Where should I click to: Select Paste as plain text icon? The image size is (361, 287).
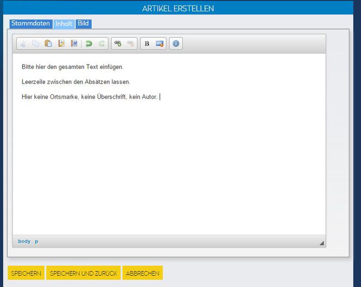(61, 44)
